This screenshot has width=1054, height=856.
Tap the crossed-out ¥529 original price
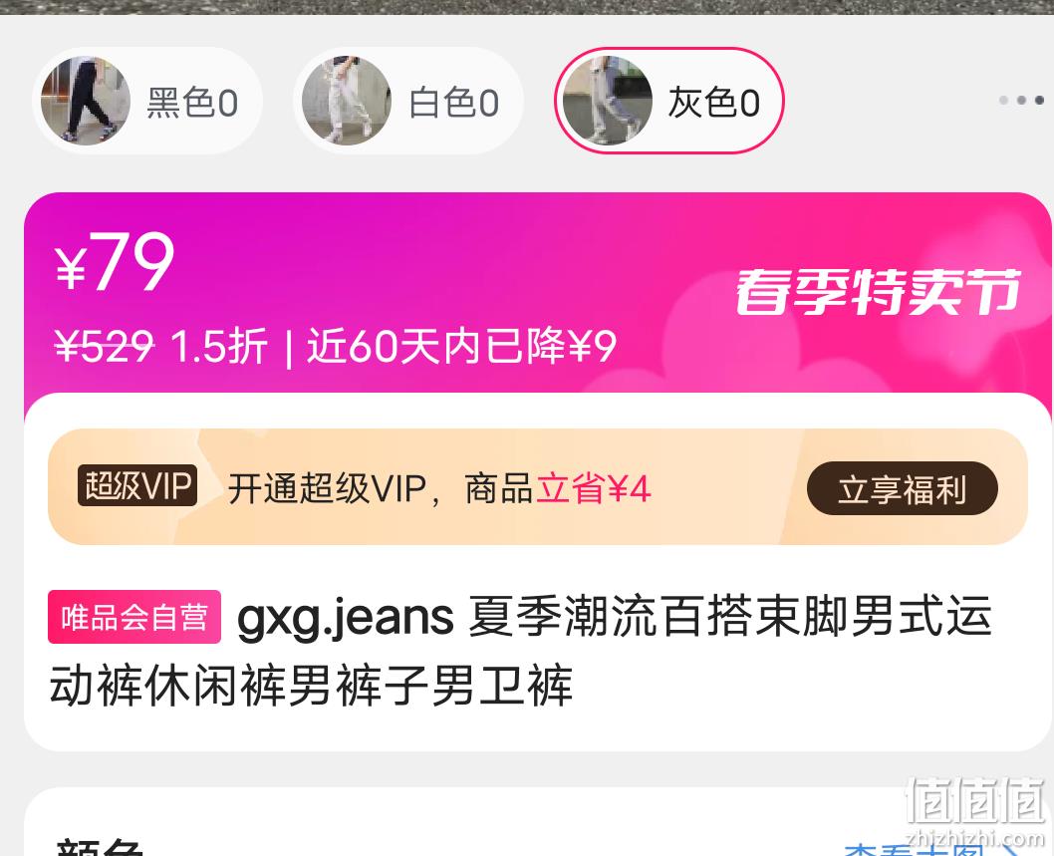pyautogui.click(x=105, y=347)
